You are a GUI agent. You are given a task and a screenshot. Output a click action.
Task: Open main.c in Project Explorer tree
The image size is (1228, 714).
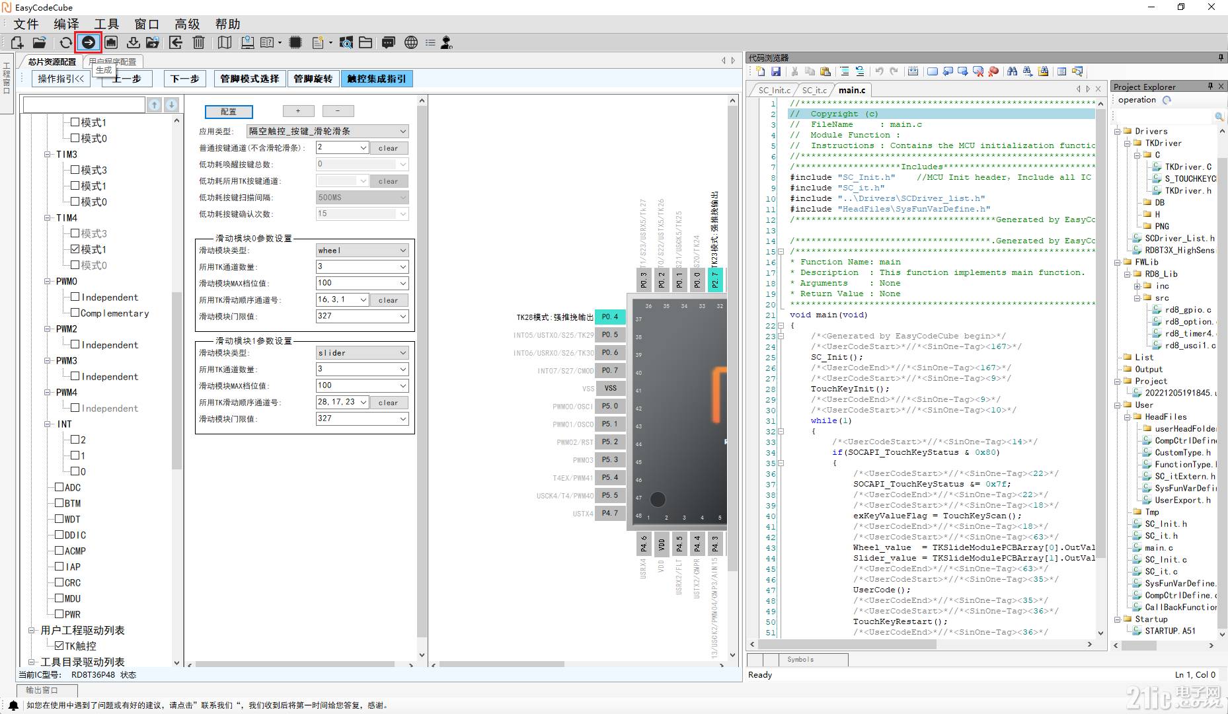[1158, 547]
